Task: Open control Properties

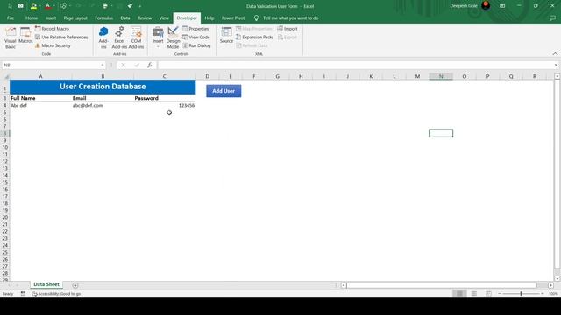Action: [x=195, y=29]
